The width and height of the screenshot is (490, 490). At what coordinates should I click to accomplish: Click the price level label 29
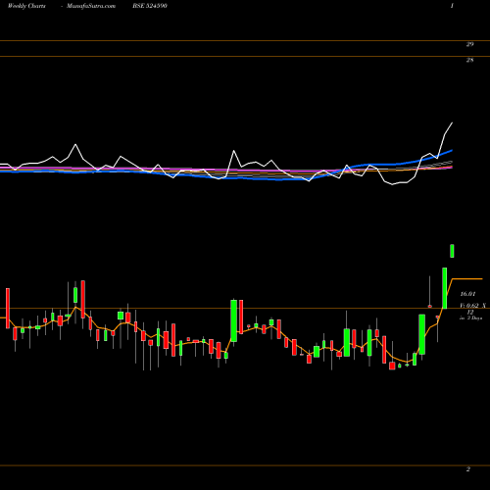pos(469,44)
